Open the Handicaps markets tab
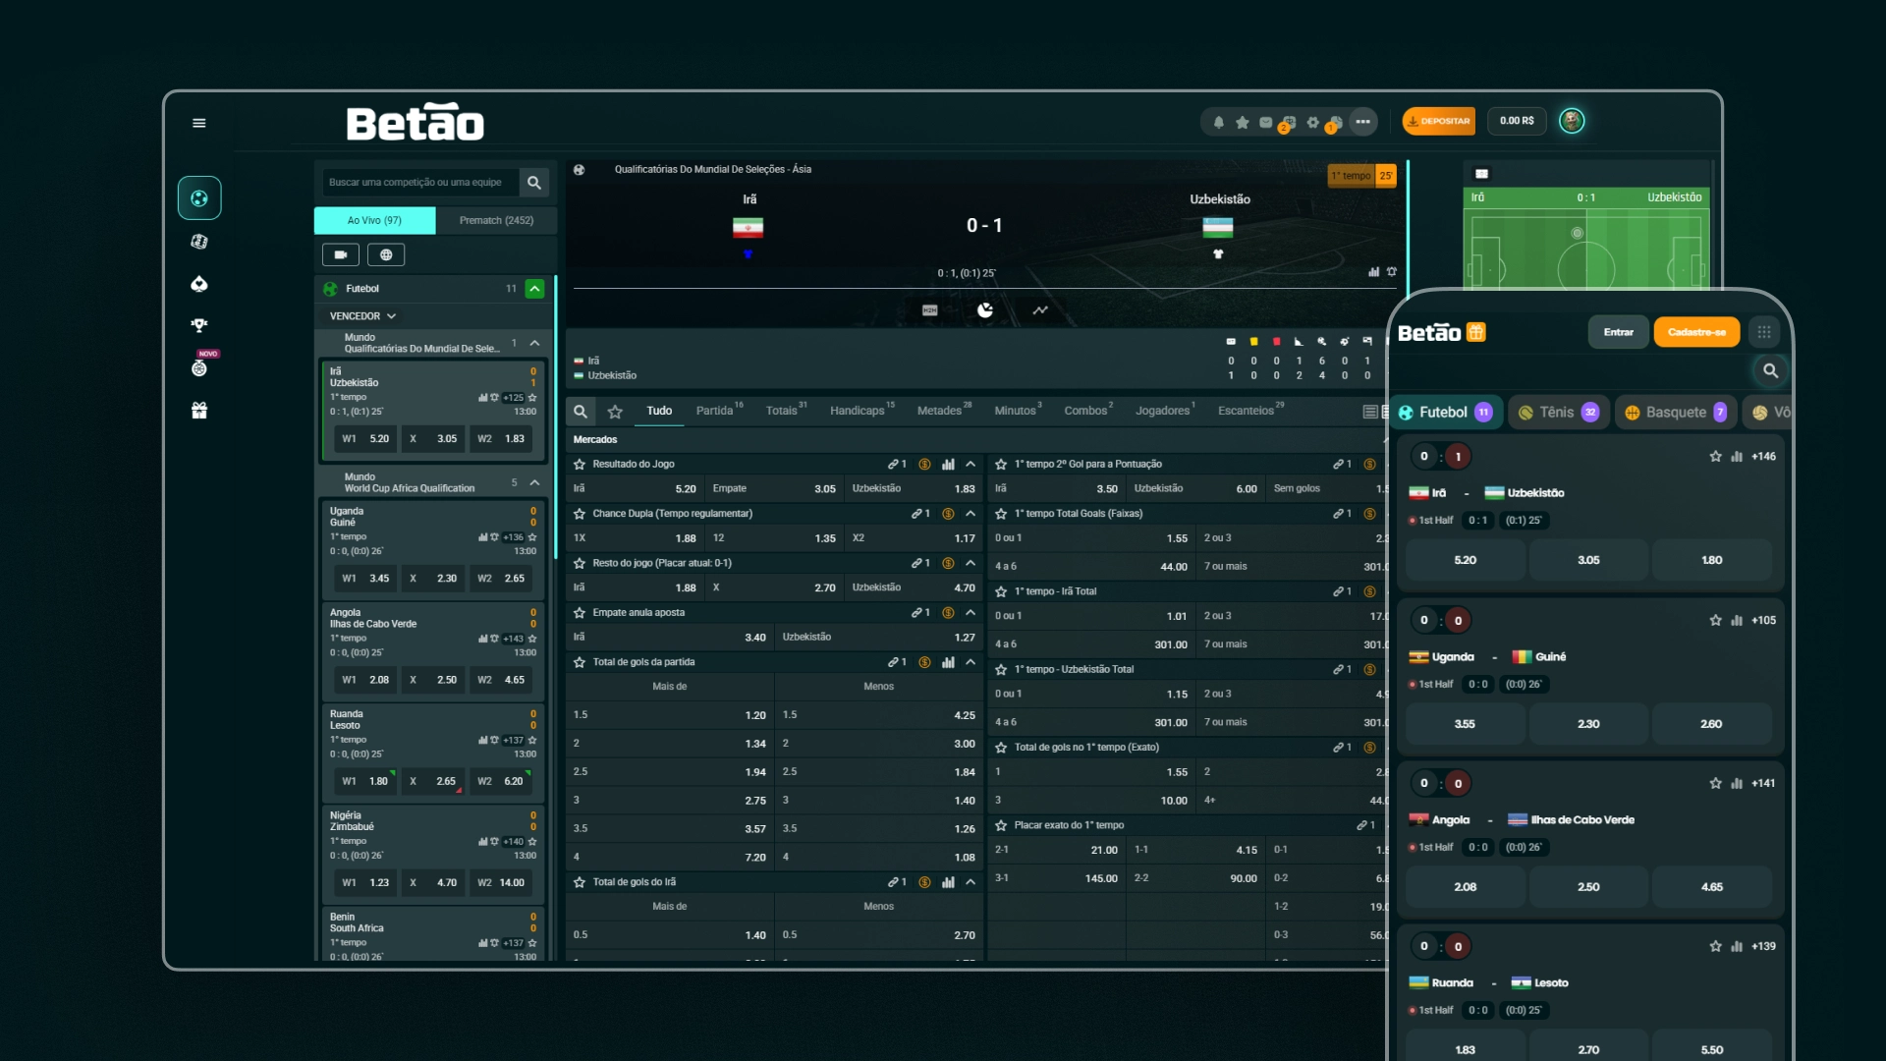 pyautogui.click(x=857, y=411)
